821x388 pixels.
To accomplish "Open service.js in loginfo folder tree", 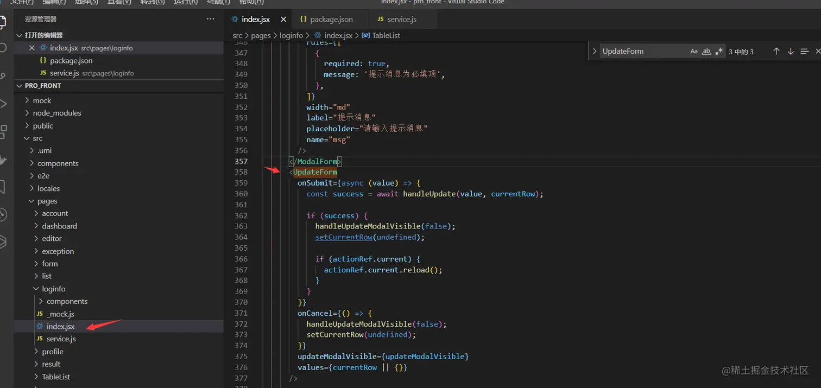I will pyautogui.click(x=61, y=339).
